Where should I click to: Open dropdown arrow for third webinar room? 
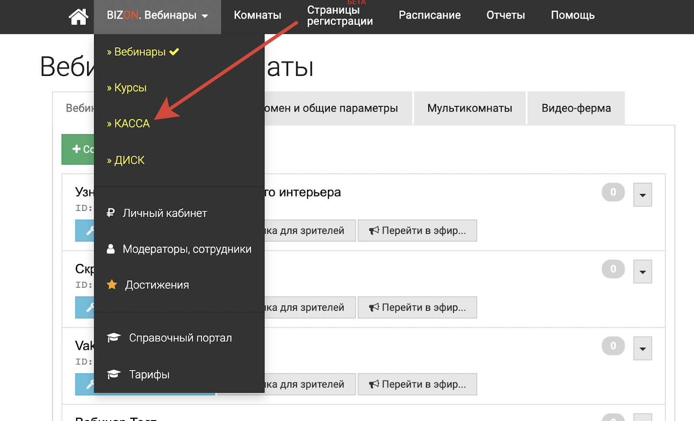click(642, 349)
